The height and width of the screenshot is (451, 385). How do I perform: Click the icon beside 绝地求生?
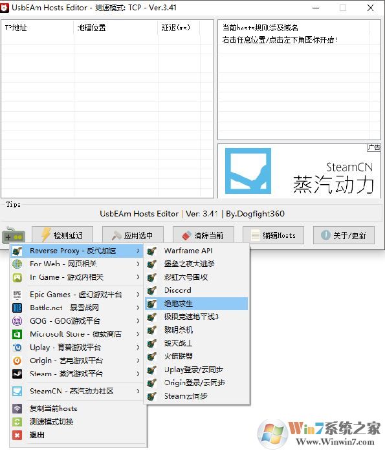[x=152, y=304]
